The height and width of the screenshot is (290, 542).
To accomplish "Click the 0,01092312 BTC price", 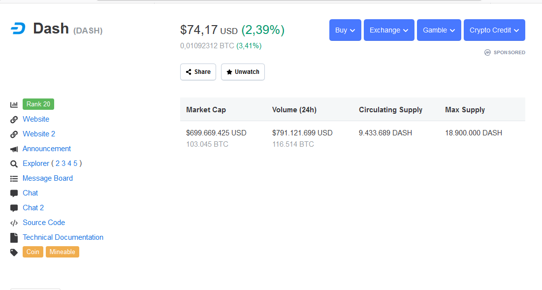I will tap(207, 46).
